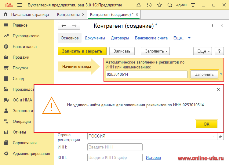
Task: Open history clock icon
Action: (x=149, y=5)
